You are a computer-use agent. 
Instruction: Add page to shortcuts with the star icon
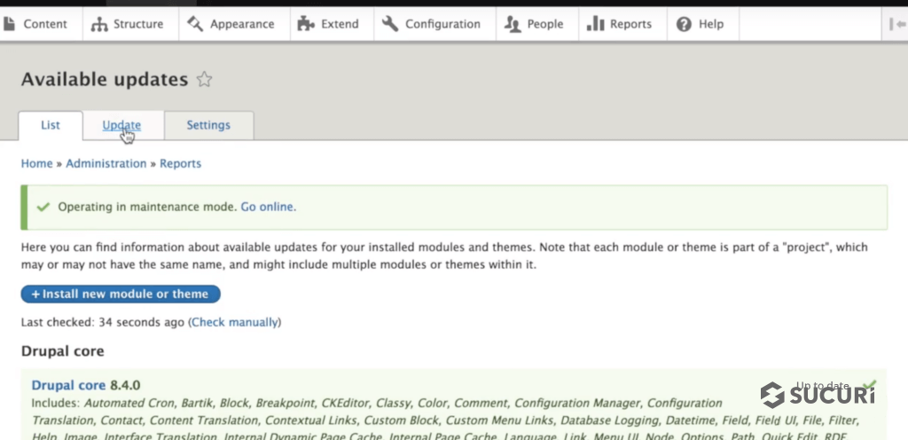[x=205, y=80]
